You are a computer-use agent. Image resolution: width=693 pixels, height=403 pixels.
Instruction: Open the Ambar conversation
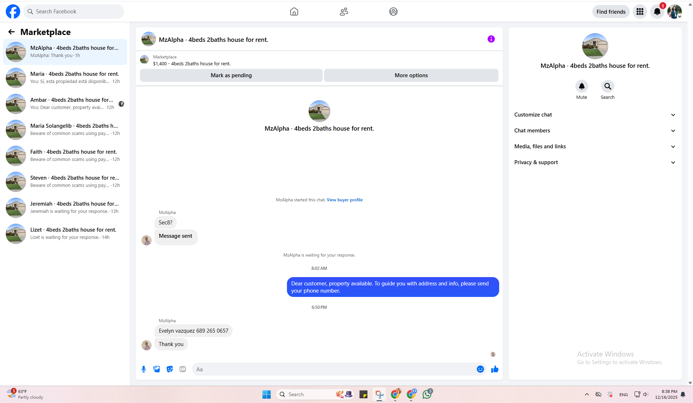[x=65, y=104]
